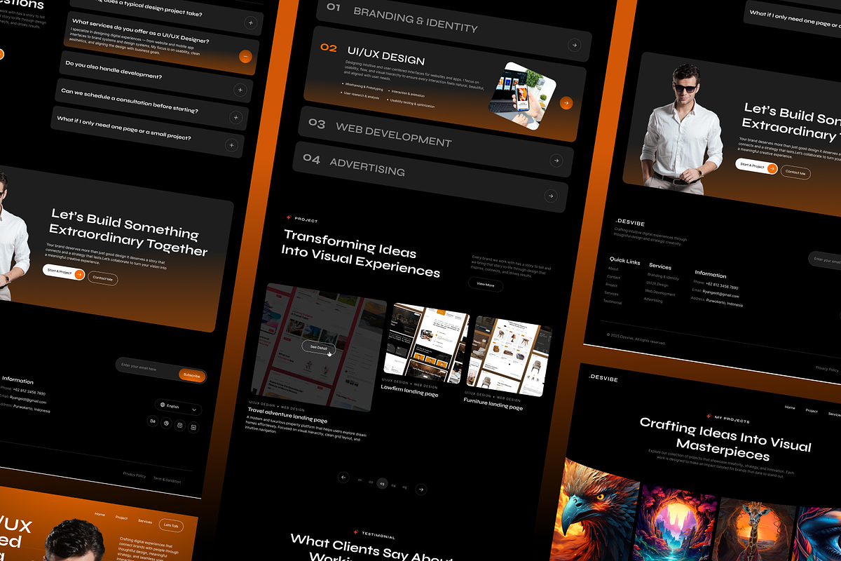The height and width of the screenshot is (561, 841).
Task: Click the right footer's Privacy Policy link
Action: 827,368
